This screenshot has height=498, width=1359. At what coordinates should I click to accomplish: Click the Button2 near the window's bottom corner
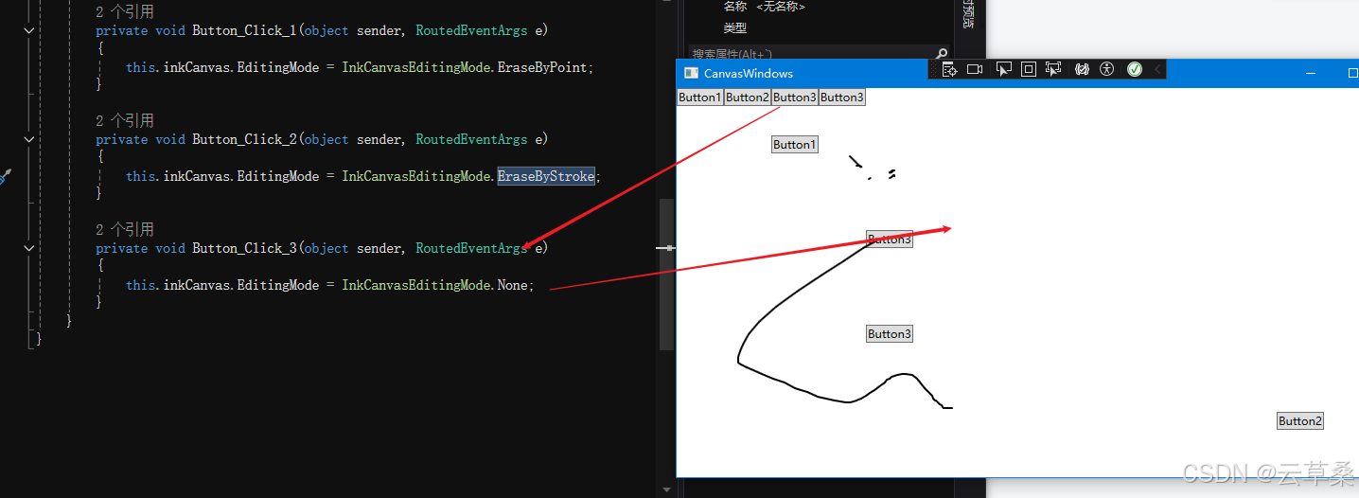coord(1300,421)
